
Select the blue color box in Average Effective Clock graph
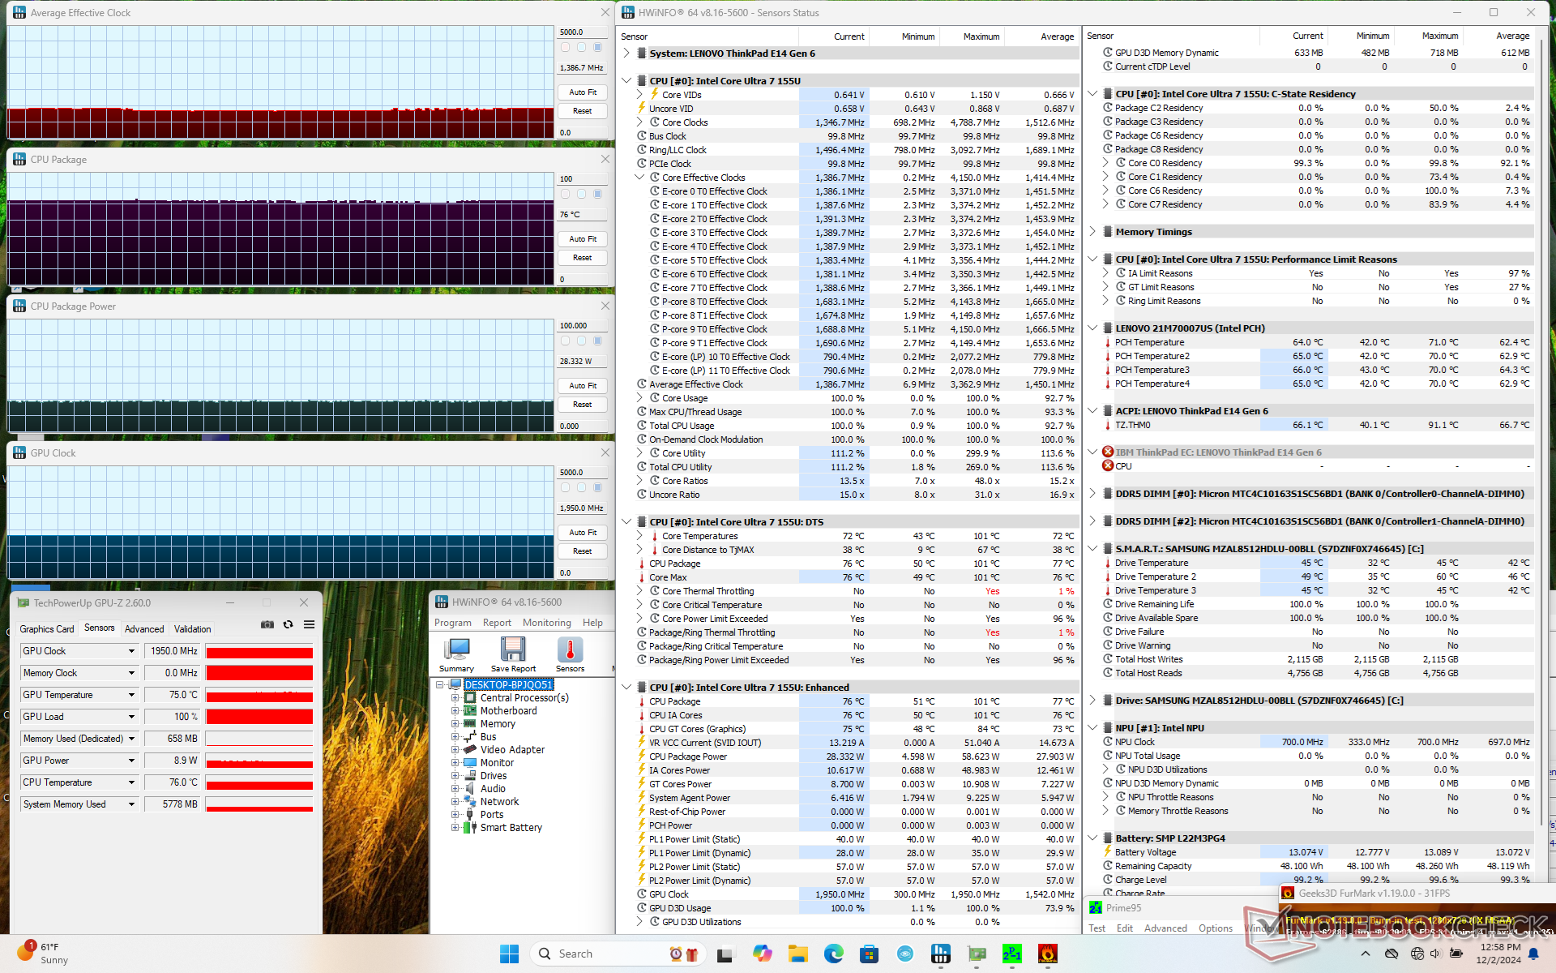(x=597, y=47)
